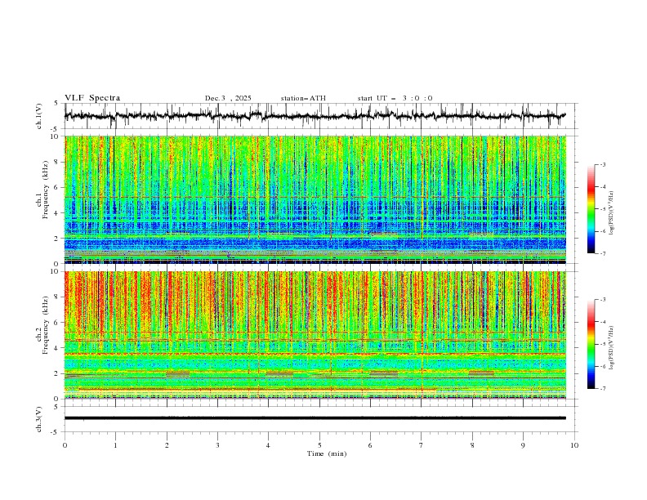Click the "9" tick on the time axis
Screen dimensions: 647x500
click(523, 445)
